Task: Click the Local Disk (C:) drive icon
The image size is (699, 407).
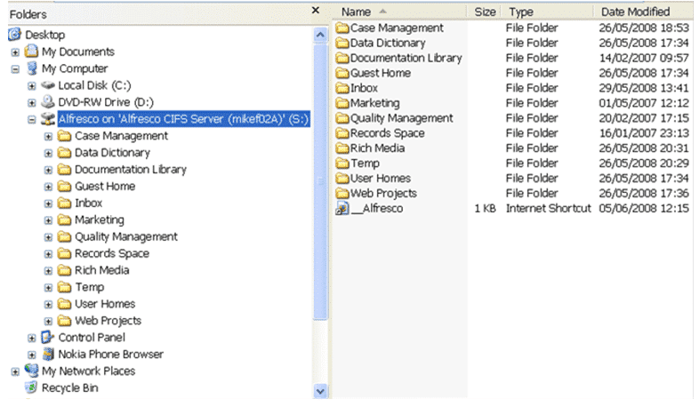Action: tap(48, 85)
